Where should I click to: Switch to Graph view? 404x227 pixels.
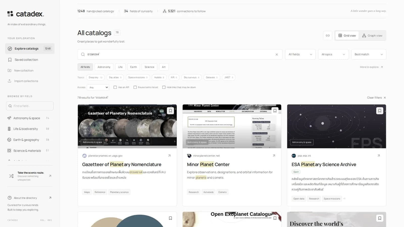coord(372,36)
